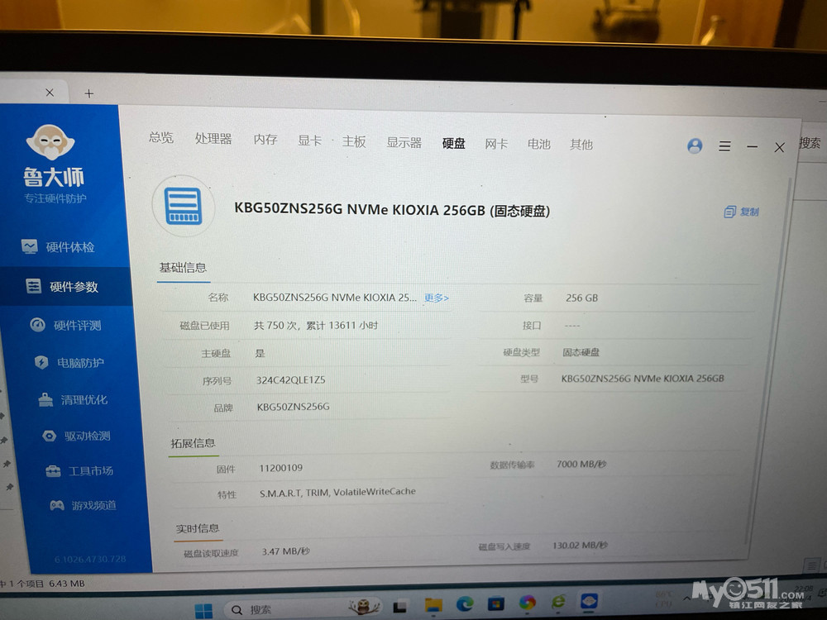Select the 实时信息 section heading
Viewport: 827px width, 620px height.
pos(198,528)
